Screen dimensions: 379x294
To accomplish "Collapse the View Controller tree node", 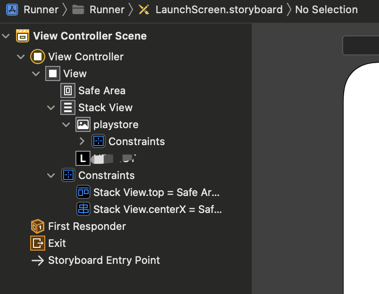I will (x=21, y=57).
